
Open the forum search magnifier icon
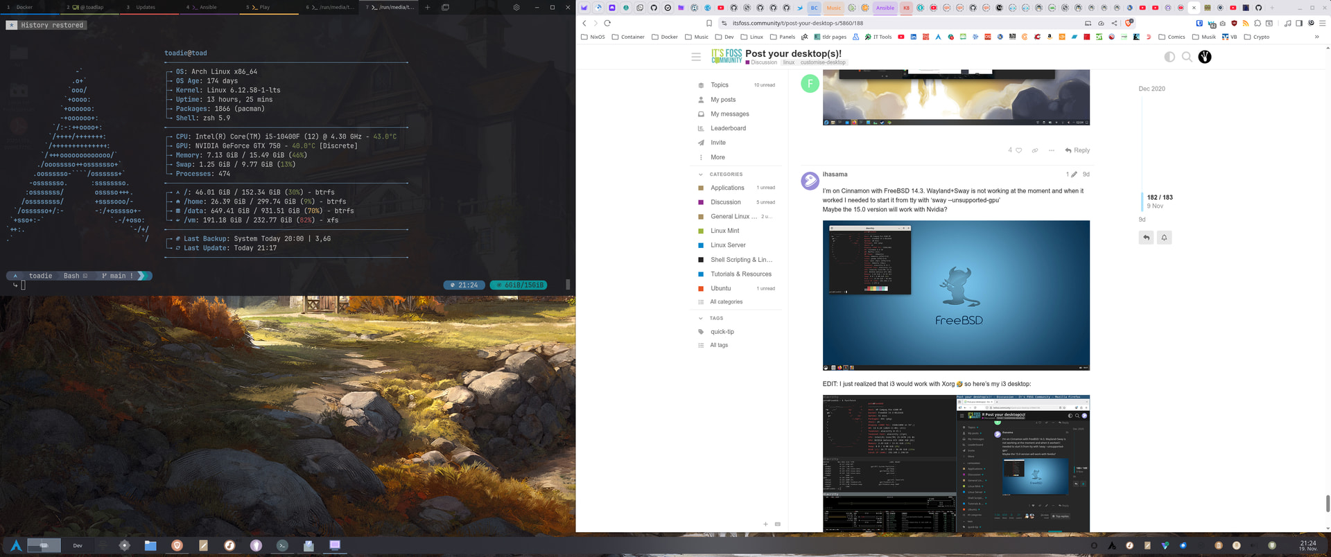click(x=1187, y=57)
